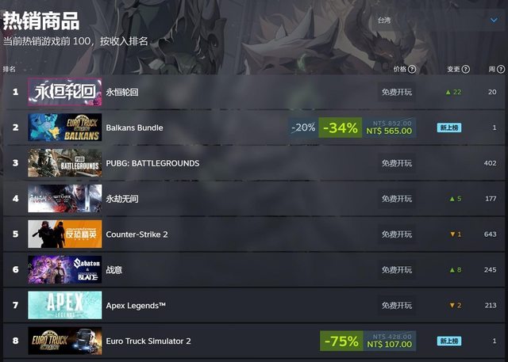
Task: Click the Euro Truck Simulator 2 title
Action: (x=148, y=341)
